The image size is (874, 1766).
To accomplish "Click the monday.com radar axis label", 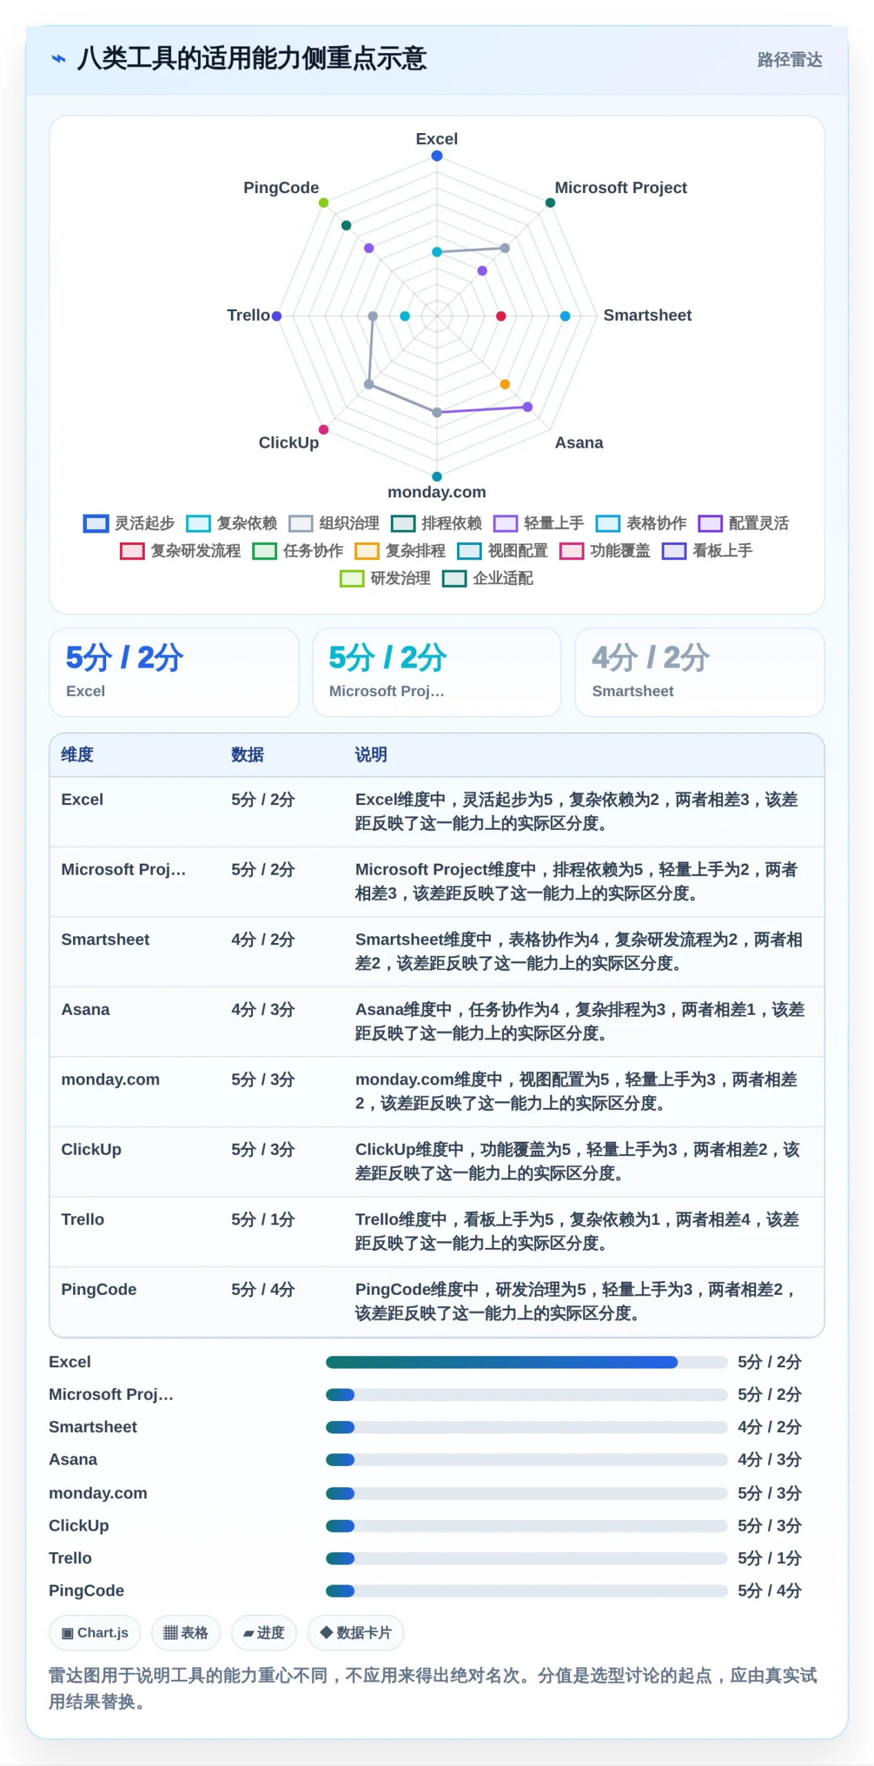I will (x=436, y=492).
